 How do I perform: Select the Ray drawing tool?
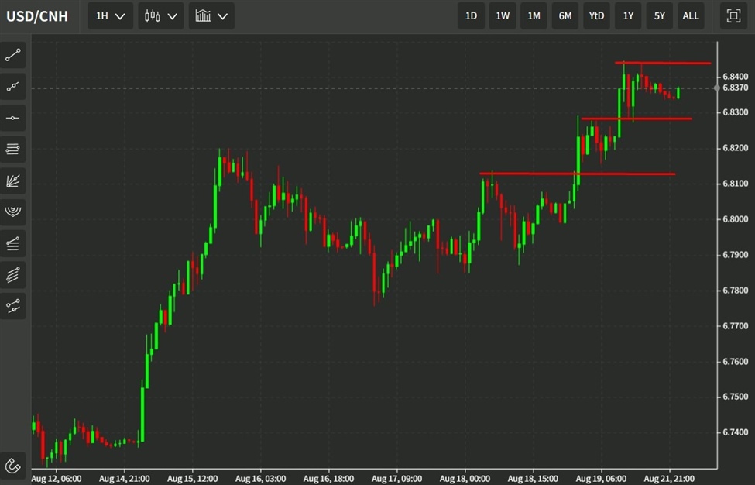coord(13,85)
